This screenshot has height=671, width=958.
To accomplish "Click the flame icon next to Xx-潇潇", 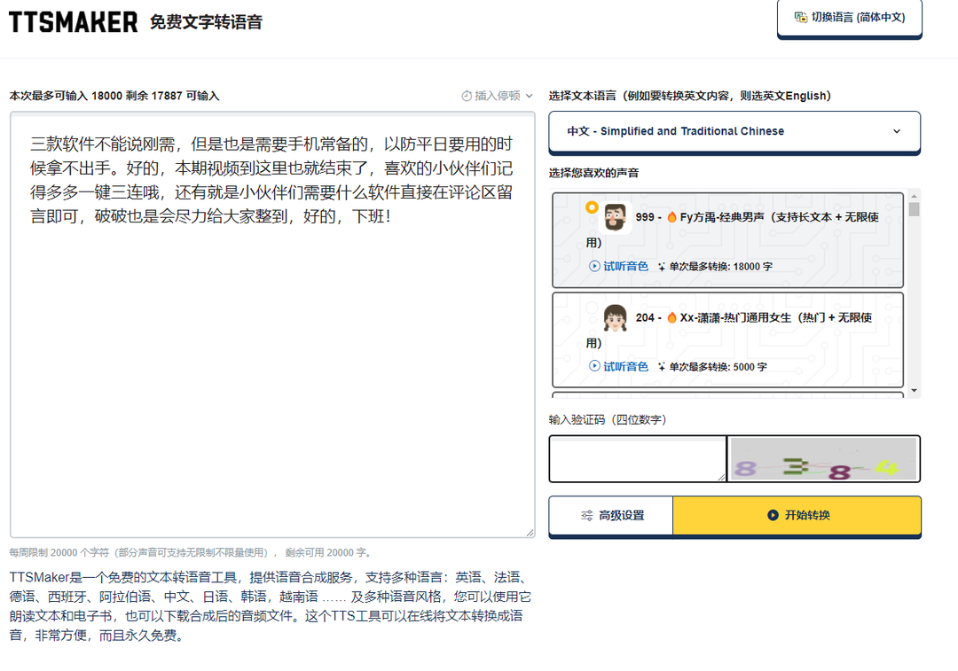I will [672, 317].
